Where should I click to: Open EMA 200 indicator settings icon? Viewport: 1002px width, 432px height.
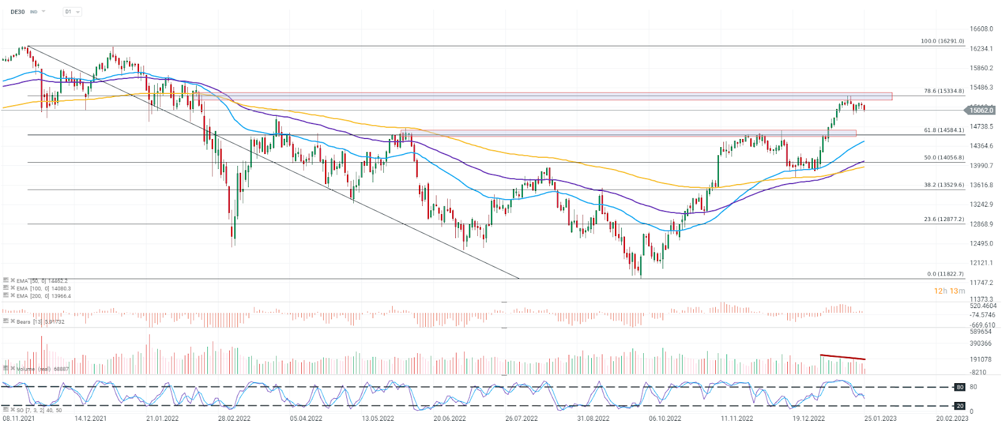click(x=6, y=296)
